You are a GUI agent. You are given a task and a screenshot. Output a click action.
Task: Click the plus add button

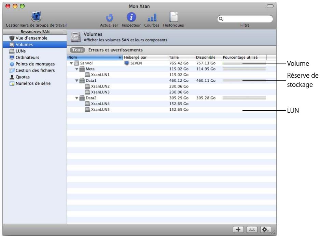238,230
